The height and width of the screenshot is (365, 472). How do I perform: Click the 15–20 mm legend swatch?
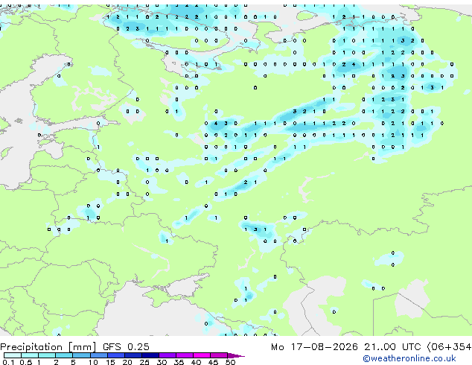(x=115, y=355)
